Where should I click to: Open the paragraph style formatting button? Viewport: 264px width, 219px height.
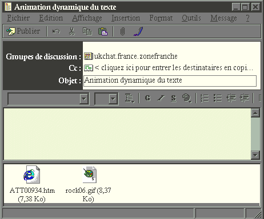pyautogui.click(x=130, y=98)
